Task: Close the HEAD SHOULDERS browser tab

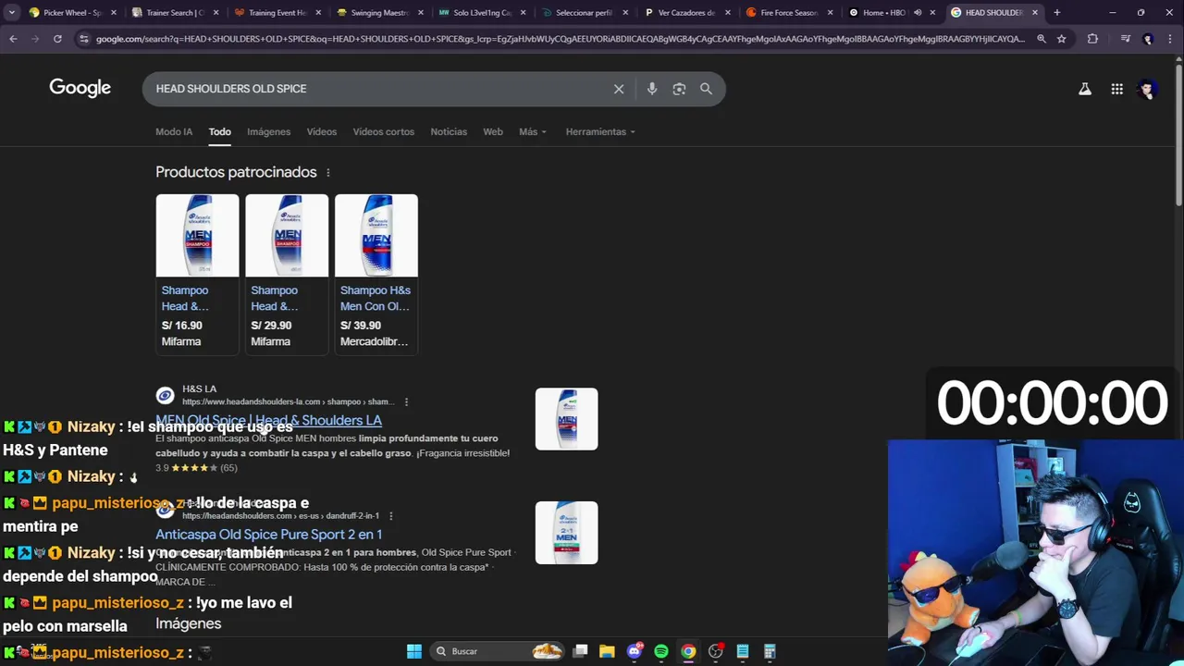Action: [1035, 13]
